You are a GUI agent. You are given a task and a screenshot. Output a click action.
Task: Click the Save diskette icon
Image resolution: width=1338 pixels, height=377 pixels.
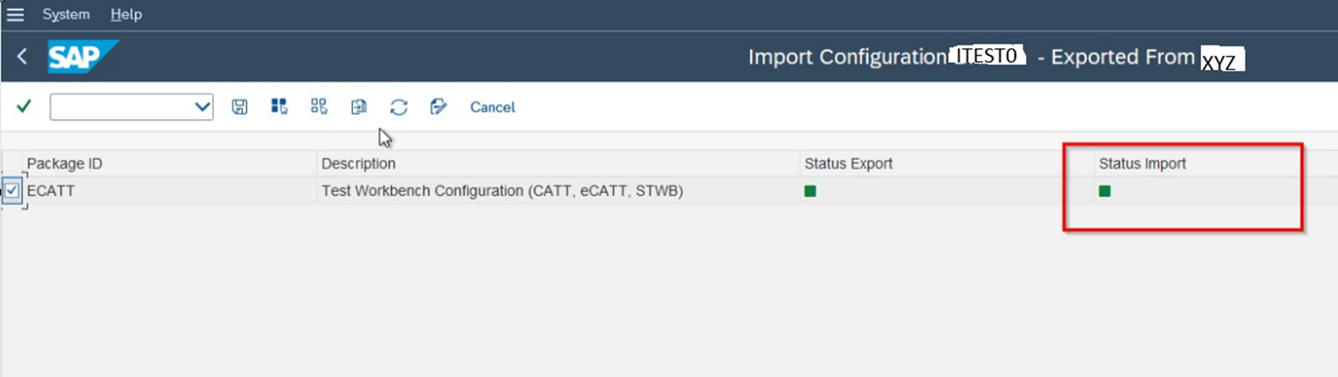[x=240, y=107]
